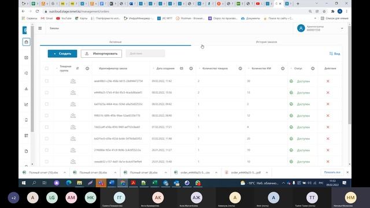
Task: Open the YouTube bookmark
Action: [64, 18]
